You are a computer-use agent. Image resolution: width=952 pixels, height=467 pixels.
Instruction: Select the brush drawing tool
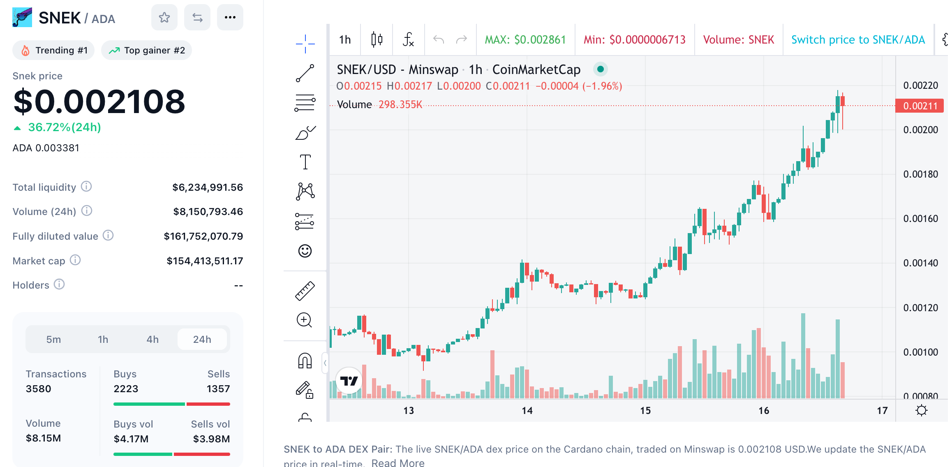(305, 132)
